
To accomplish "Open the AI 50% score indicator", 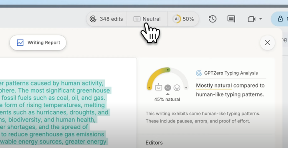I will [x=183, y=19].
